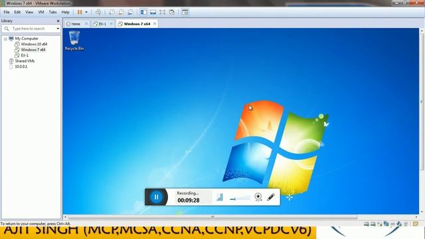Take a snapshot of this virtual machine
Image resolution: width=425 pixels, height=239 pixels.
click(112, 12)
